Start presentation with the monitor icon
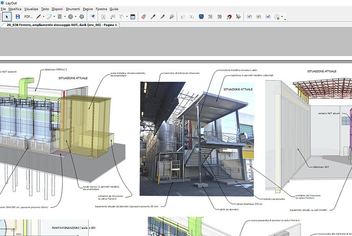The width and height of the screenshot is (352, 236). coord(202,17)
